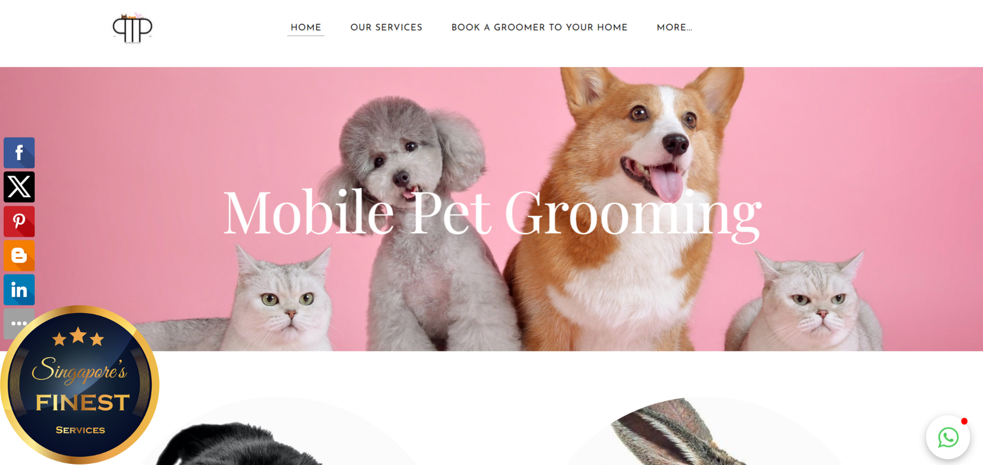Screen dimensions: 983x465
Task: Share page on LinkedIn
Action: click(19, 290)
